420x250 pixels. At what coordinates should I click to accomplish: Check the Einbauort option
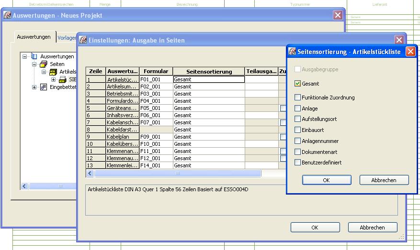(297, 130)
